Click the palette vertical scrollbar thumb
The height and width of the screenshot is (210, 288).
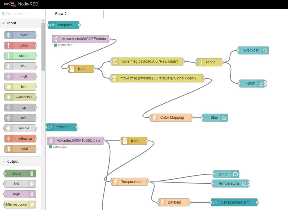[x=43, y=46]
